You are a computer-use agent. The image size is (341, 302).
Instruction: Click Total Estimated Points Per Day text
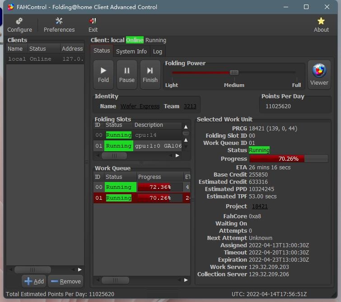pos(60,294)
